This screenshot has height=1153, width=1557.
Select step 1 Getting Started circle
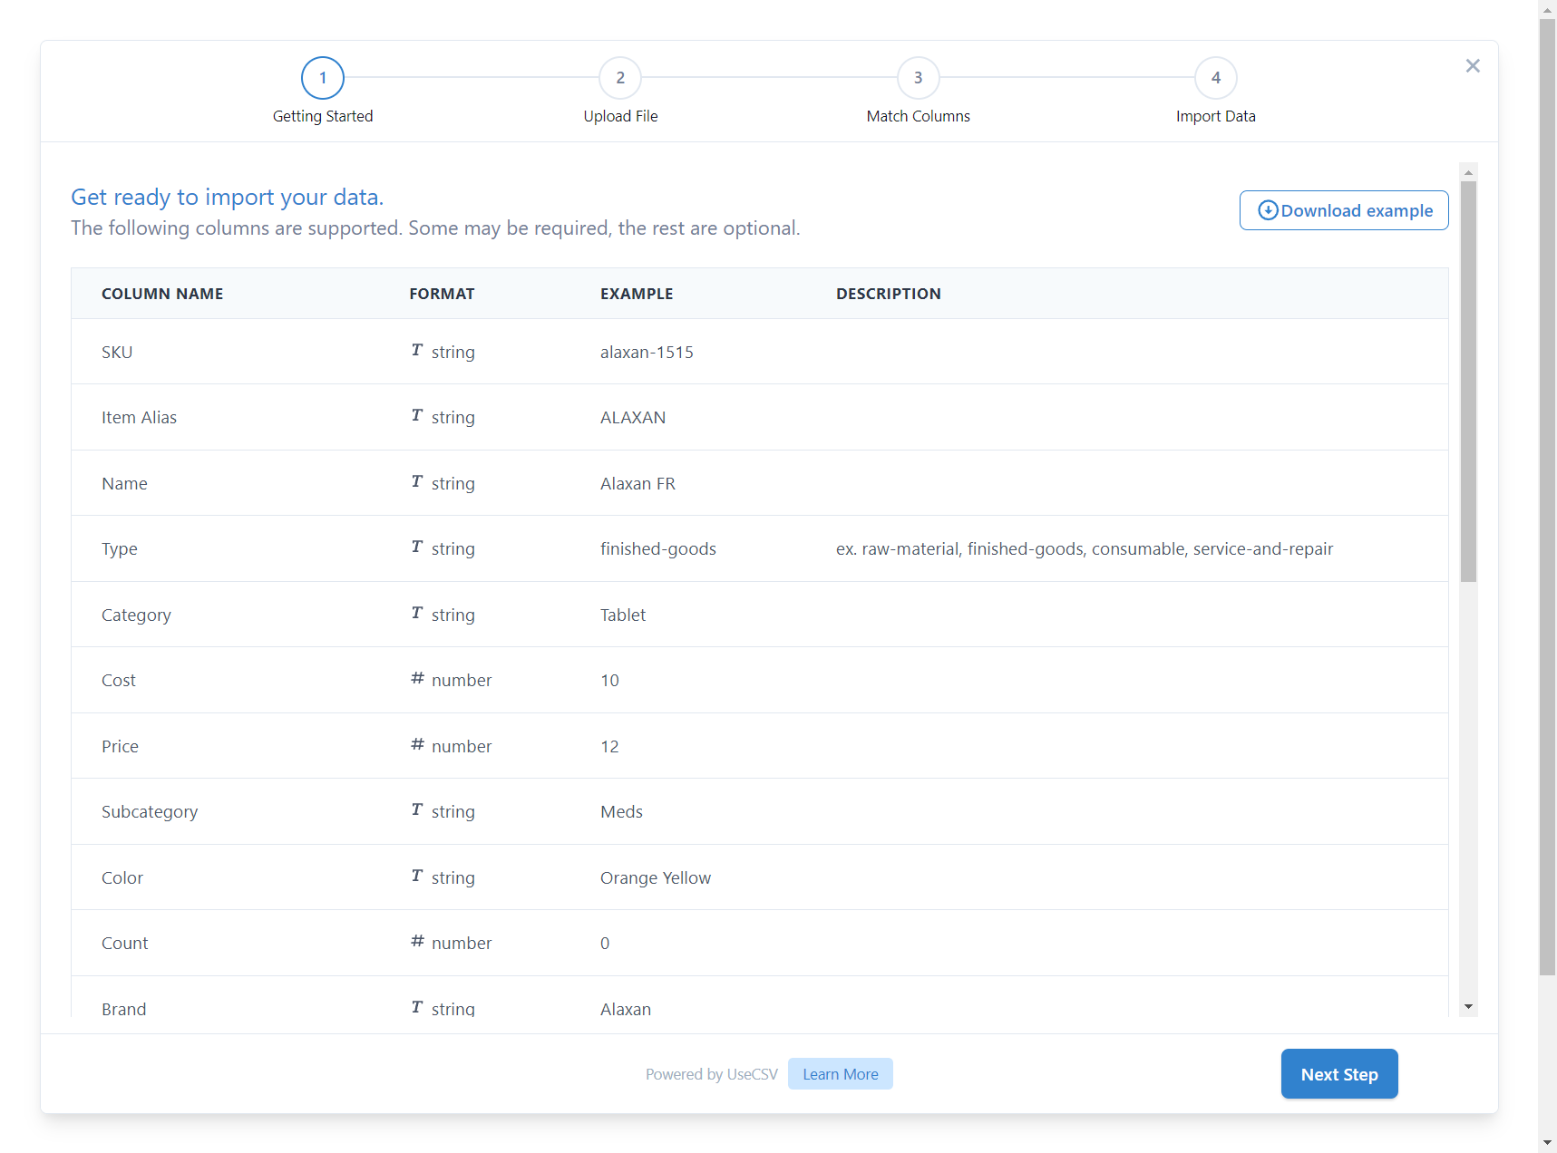(323, 78)
